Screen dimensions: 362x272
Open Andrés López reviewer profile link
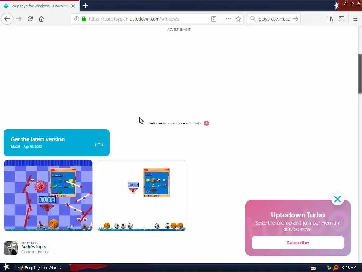(x=34, y=247)
